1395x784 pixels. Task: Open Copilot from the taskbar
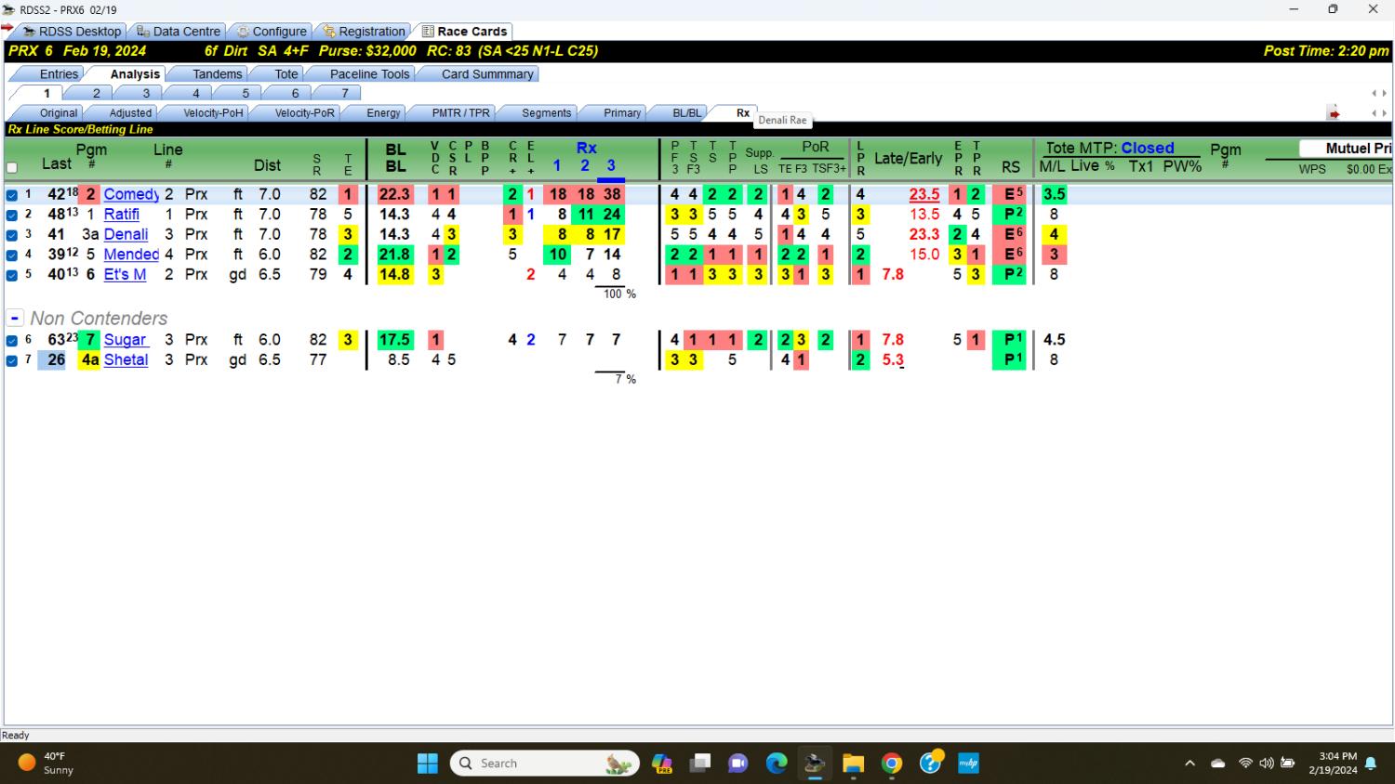tap(662, 764)
